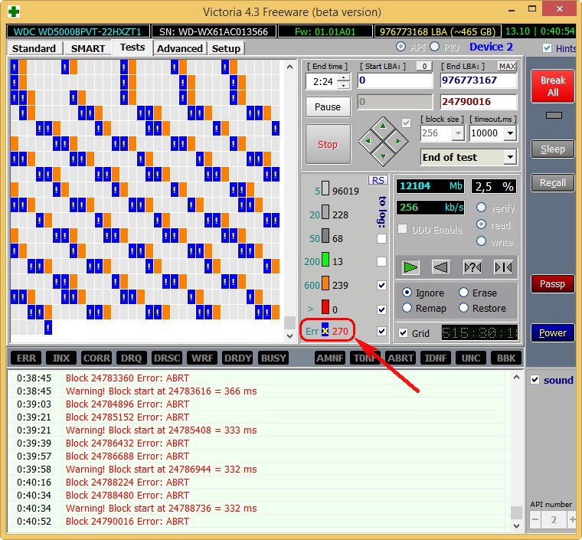582x540 pixels.
Task: Click block map scrollbar down arrow
Action: point(290,336)
